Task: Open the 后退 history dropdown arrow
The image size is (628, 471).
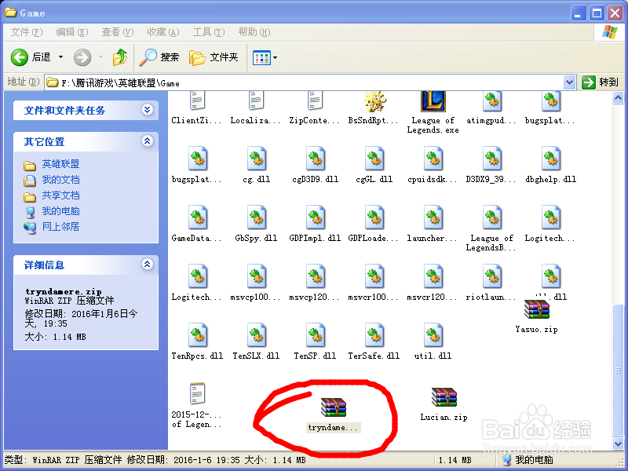Action: (61, 57)
